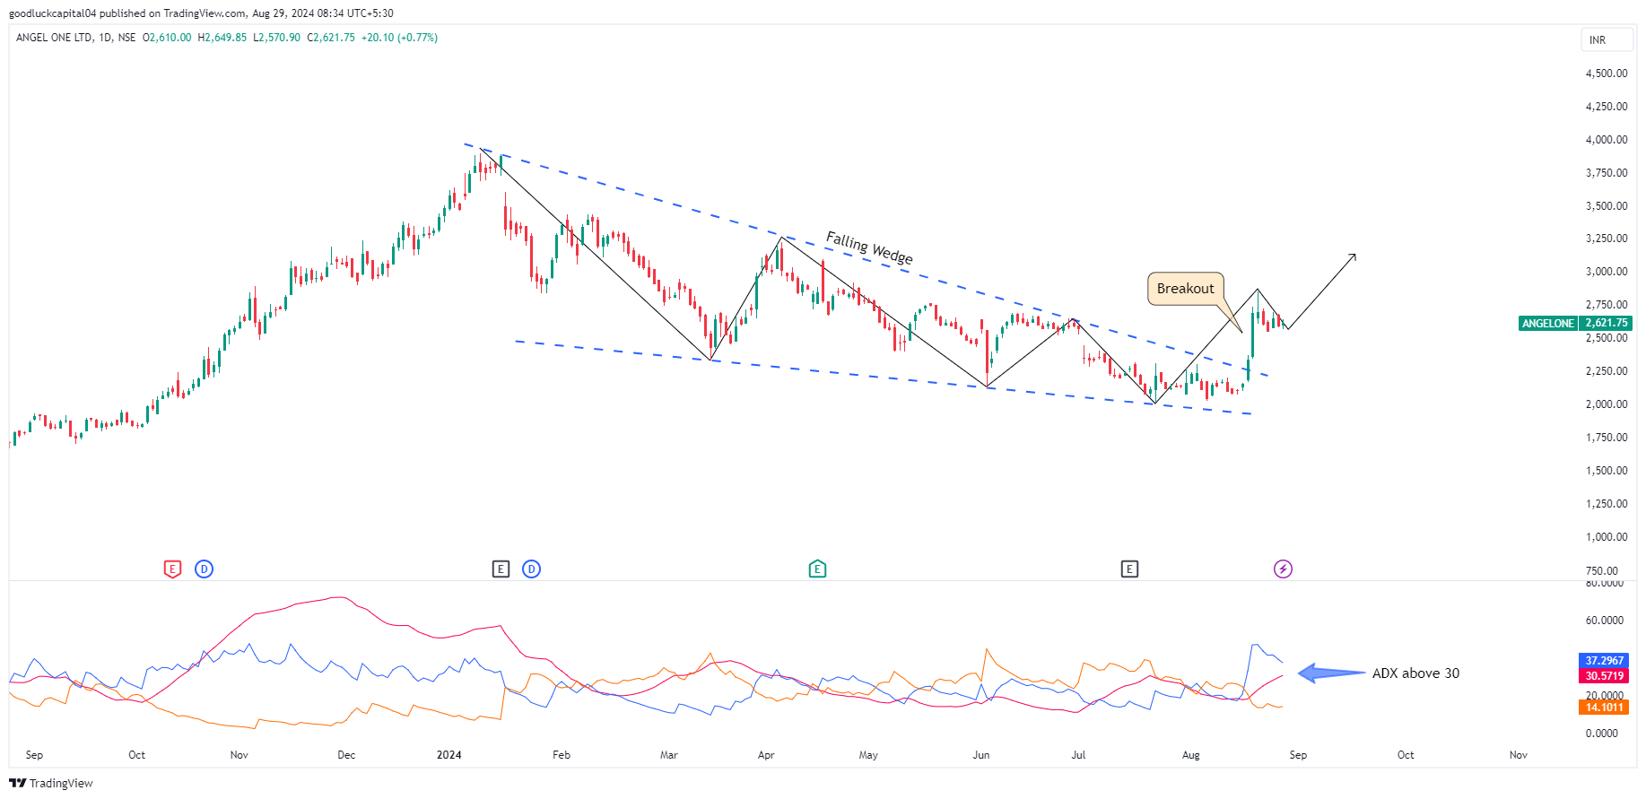Click the Nov label at the end of the time axis
Viewport: 1646px width, 799px height.
(1518, 755)
